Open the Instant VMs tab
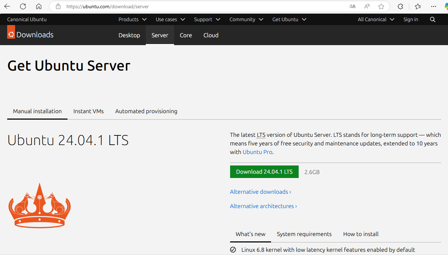Image resolution: width=448 pixels, height=255 pixels. 88,111
